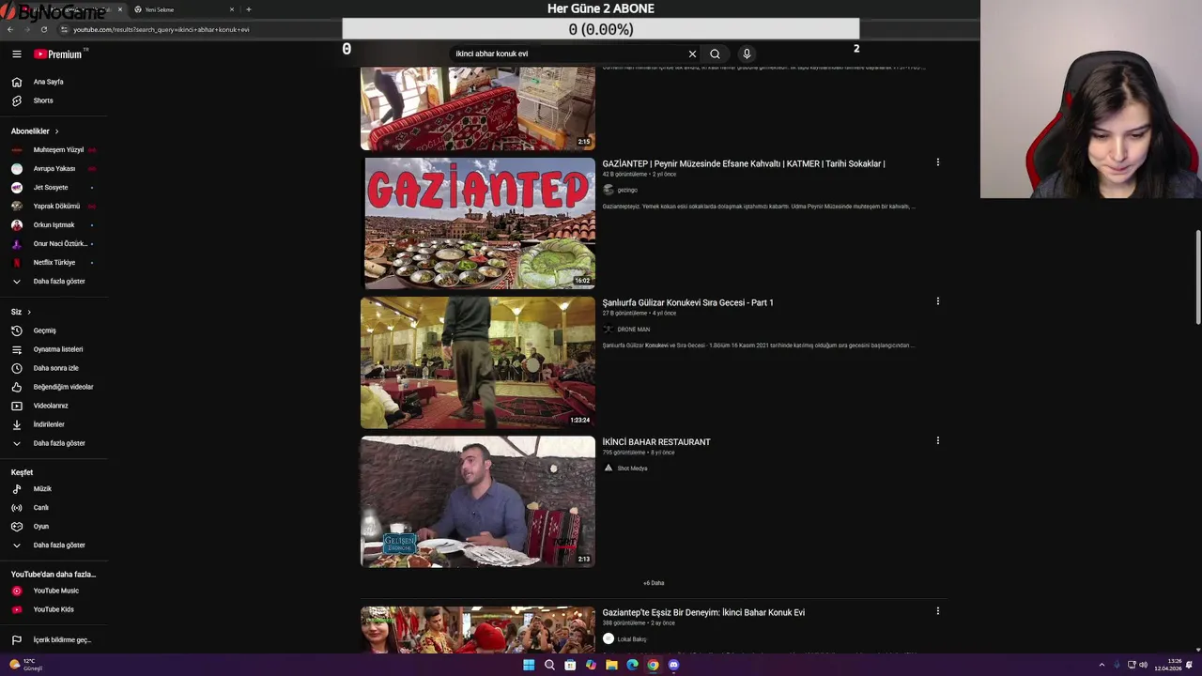Show hidden system tray icons chevron
This screenshot has width=1202, height=676.
[1102, 665]
